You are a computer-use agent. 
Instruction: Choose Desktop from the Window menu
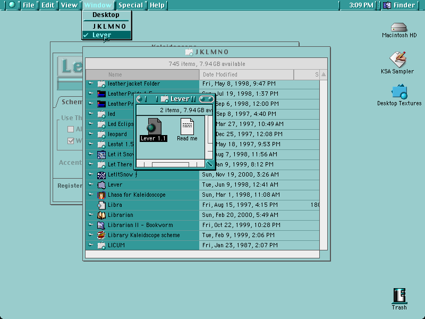point(107,15)
